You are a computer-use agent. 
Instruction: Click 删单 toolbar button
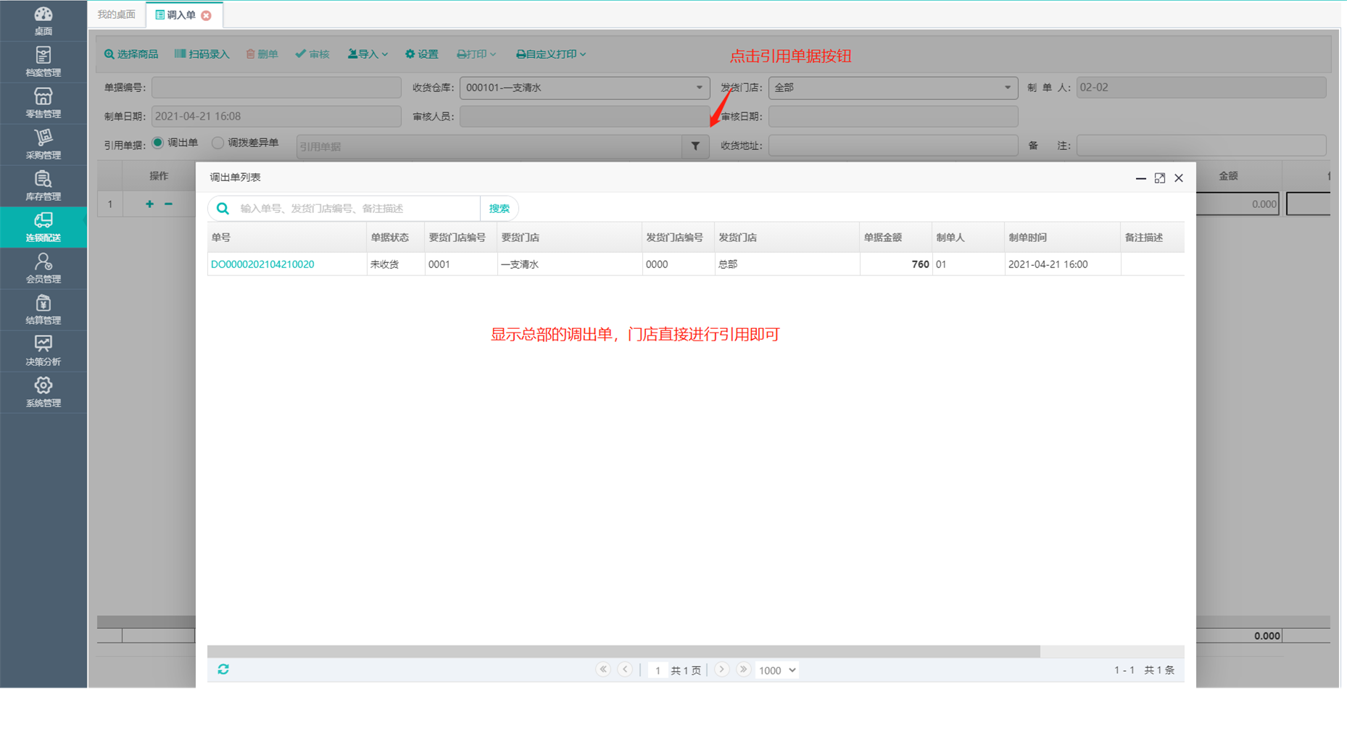[x=262, y=54]
